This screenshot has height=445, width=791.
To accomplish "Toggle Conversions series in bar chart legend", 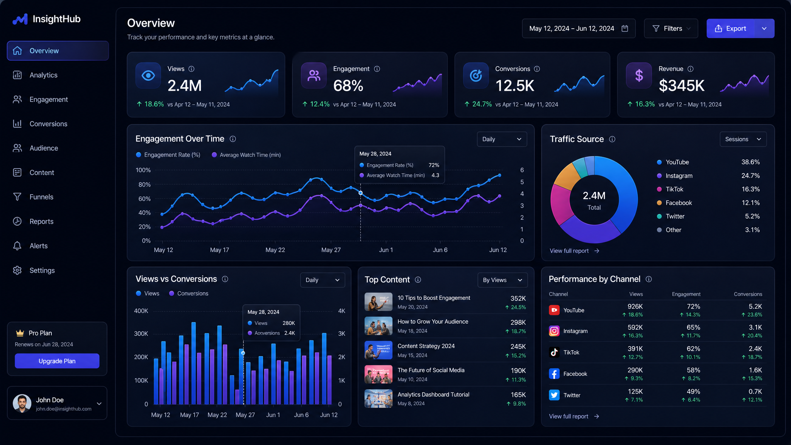I will (189, 294).
